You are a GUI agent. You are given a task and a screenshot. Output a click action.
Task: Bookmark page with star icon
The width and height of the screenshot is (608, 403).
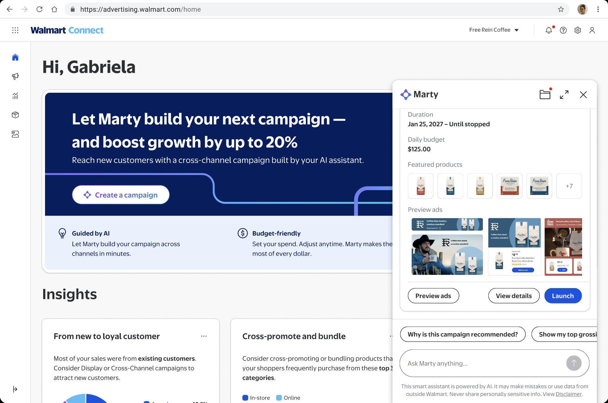(x=561, y=9)
